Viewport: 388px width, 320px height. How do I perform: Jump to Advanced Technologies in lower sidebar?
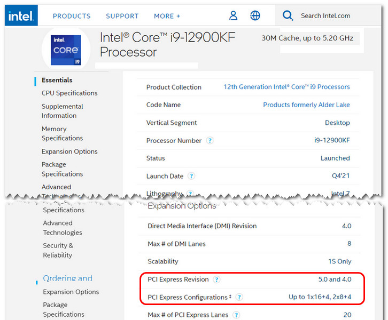(63, 228)
